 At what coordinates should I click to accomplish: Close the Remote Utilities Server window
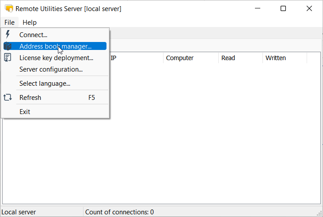[309, 8]
